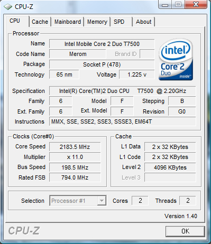
Task: Click the Ext. Family value field
Action: coord(61,111)
